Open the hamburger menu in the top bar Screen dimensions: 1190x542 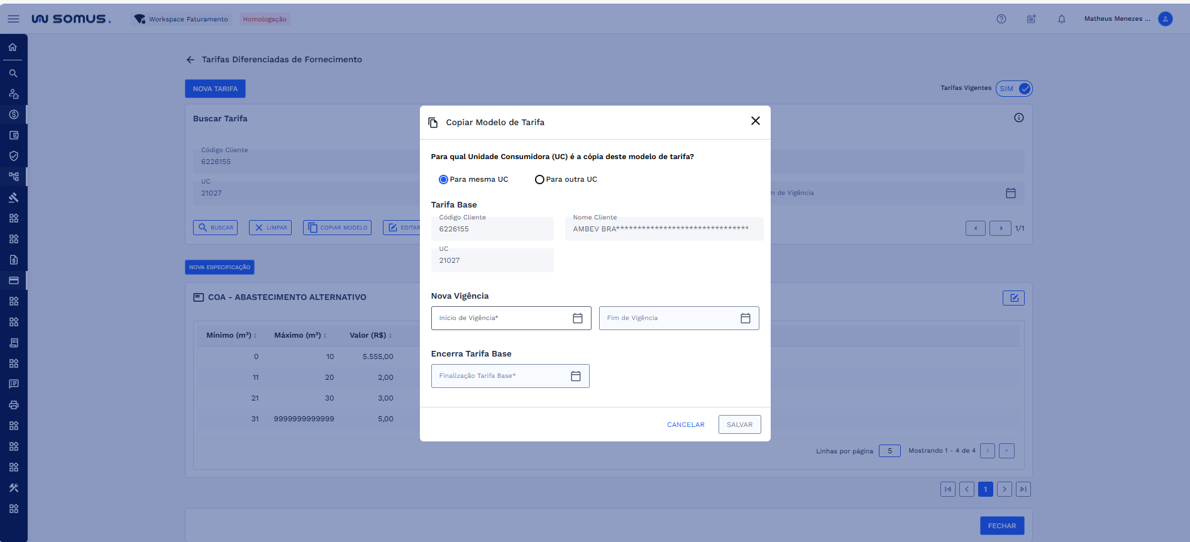coord(13,19)
